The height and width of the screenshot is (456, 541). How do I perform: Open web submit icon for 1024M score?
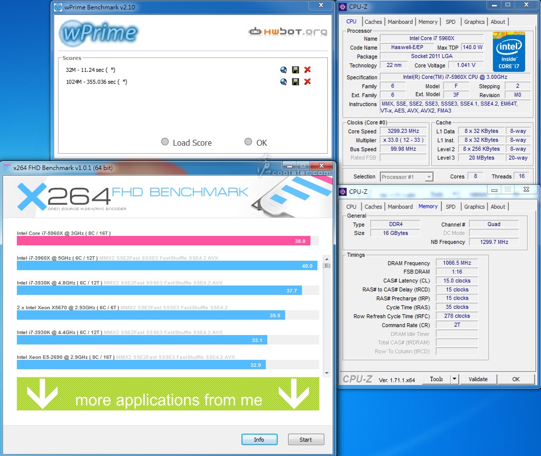283,82
